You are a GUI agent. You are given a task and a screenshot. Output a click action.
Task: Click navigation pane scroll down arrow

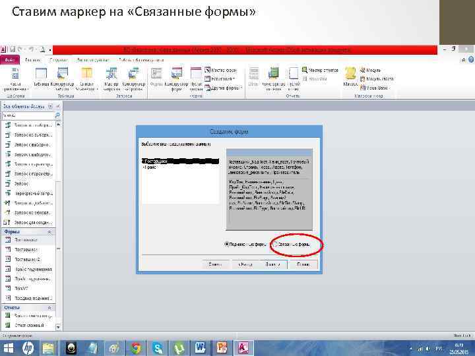(x=59, y=327)
